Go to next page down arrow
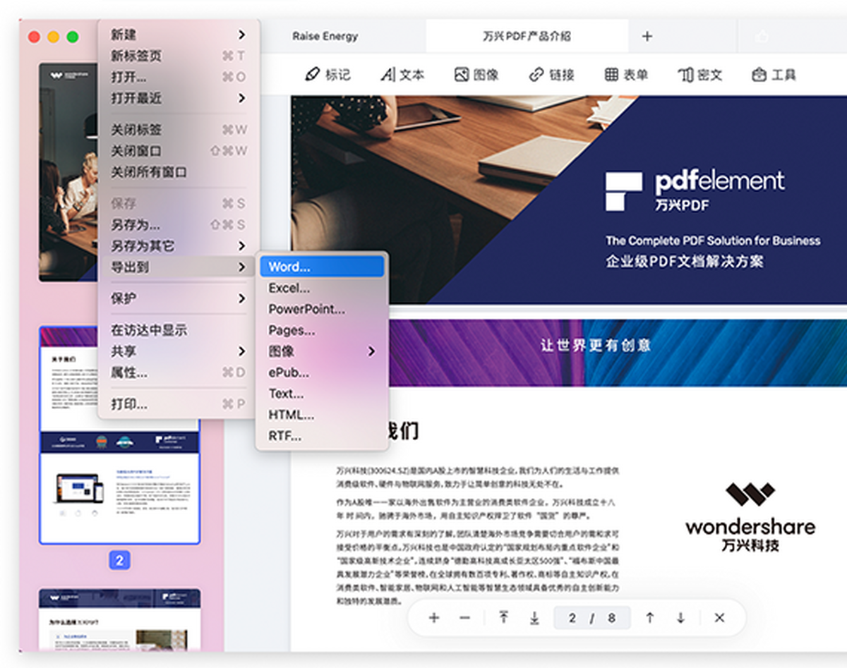 pyautogui.click(x=680, y=618)
